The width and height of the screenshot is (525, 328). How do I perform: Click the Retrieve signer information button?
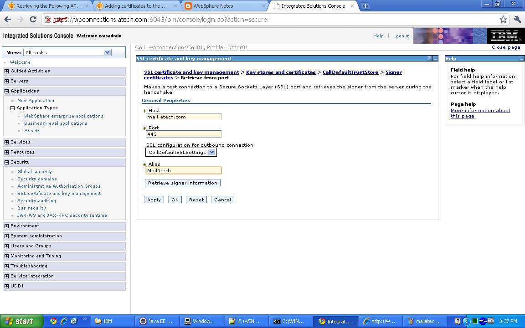[182, 183]
